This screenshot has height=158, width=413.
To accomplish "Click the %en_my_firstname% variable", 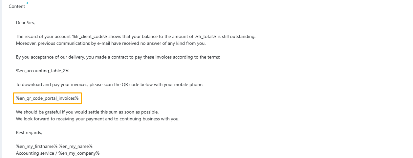I will [x=37, y=146].
